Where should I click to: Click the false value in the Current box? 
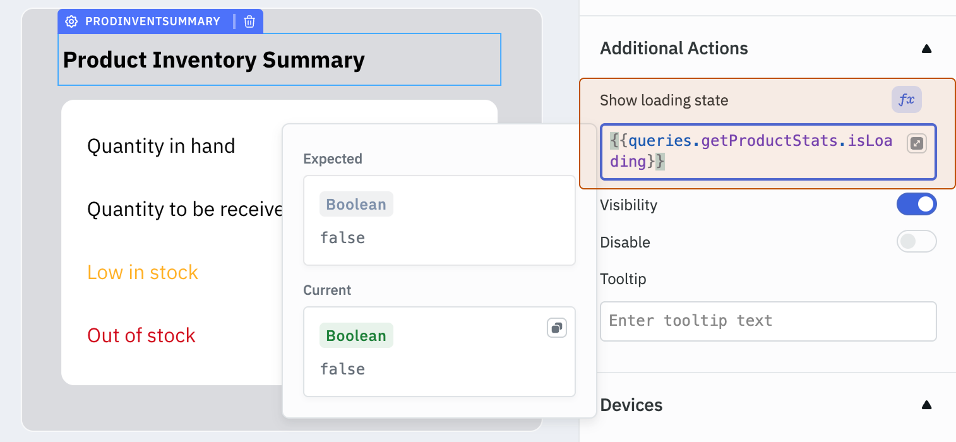tap(342, 369)
